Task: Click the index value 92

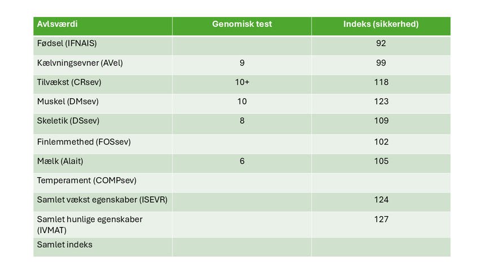Action: click(381, 44)
